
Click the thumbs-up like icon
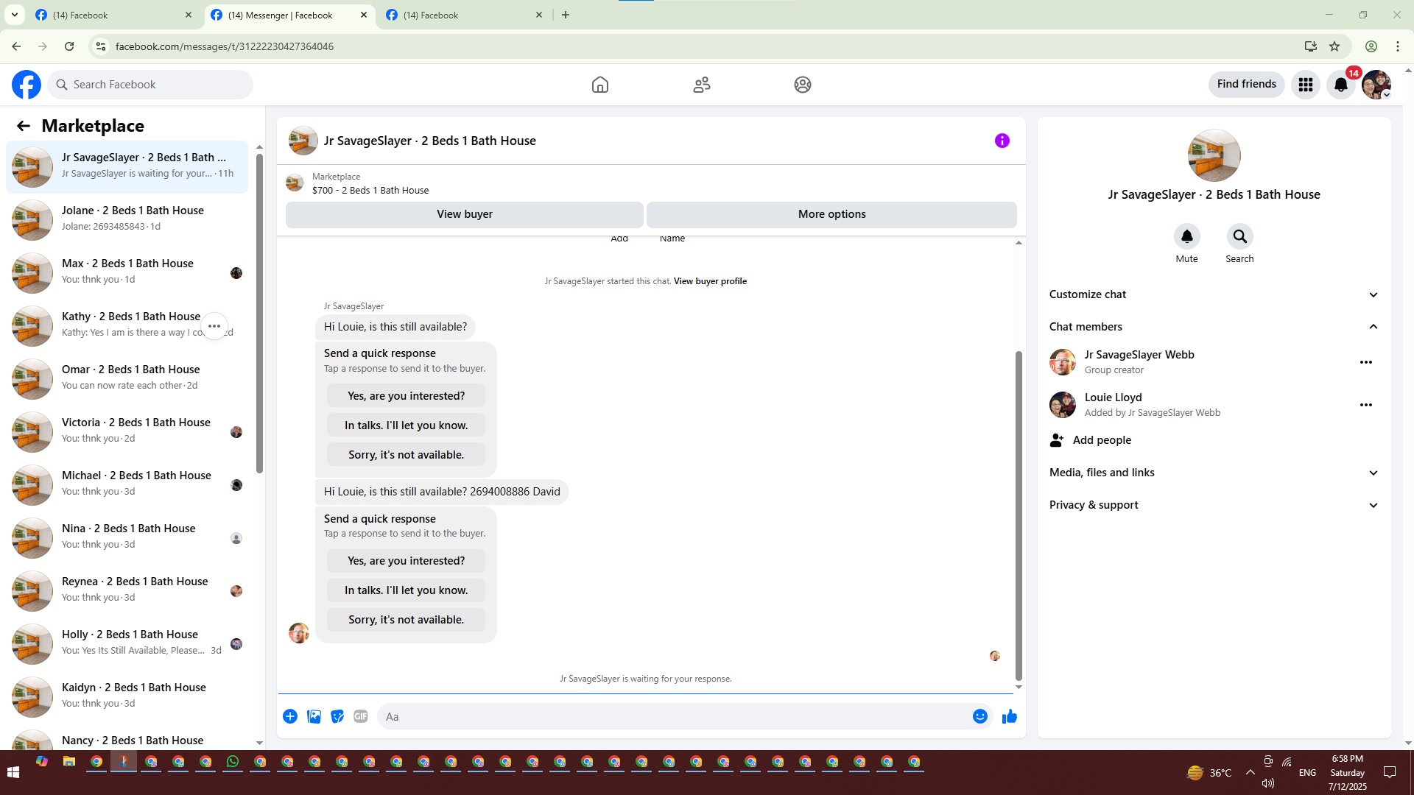pyautogui.click(x=1009, y=716)
